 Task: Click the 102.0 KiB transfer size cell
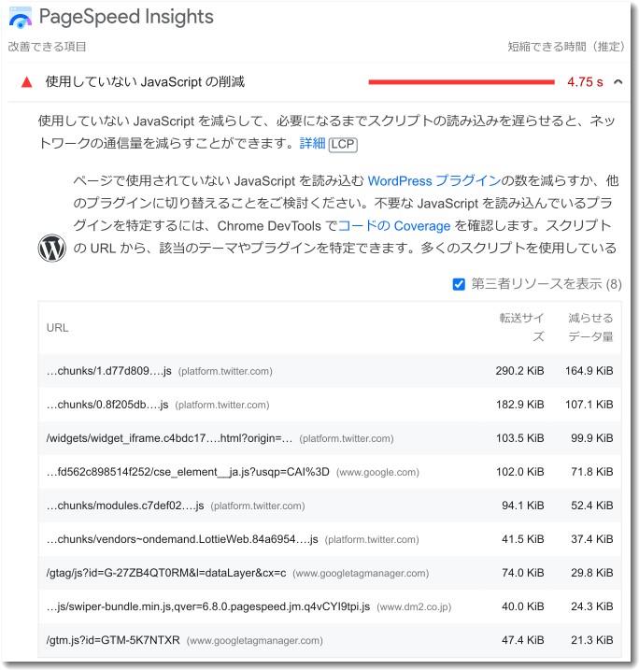[519, 472]
